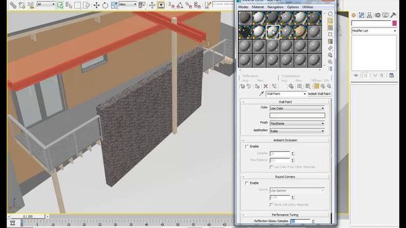Viewport: 406px width, 228px height.
Task: Select beige material sample slot
Action: coord(301,32)
